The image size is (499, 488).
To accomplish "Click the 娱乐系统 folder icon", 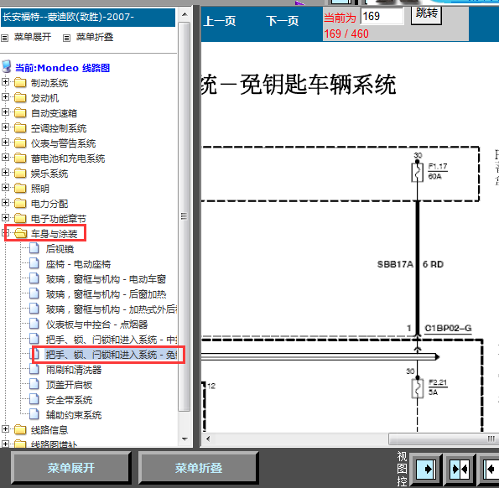I will click(x=20, y=174).
